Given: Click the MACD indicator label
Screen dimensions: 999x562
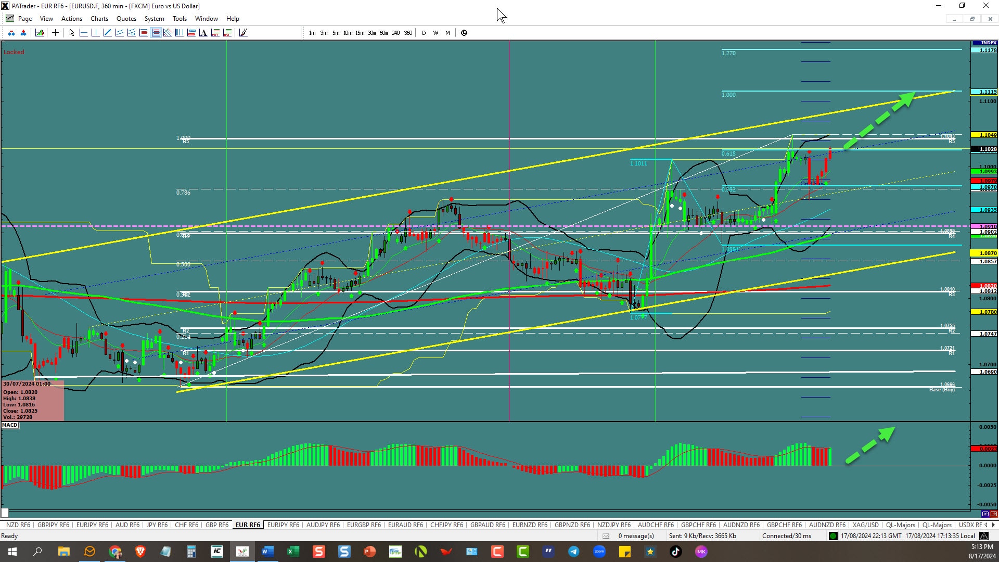Looking at the screenshot, I should click(x=9, y=425).
